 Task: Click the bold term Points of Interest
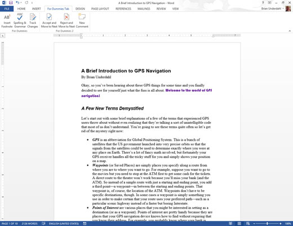[105, 208]
